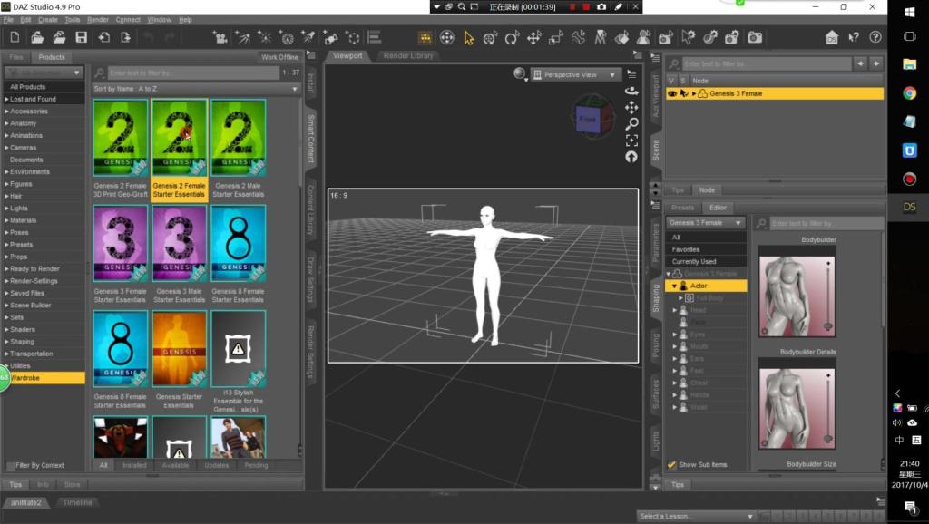Open the Windows Start menu
Image resolution: width=929 pixels, height=524 pixels.
click(909, 12)
